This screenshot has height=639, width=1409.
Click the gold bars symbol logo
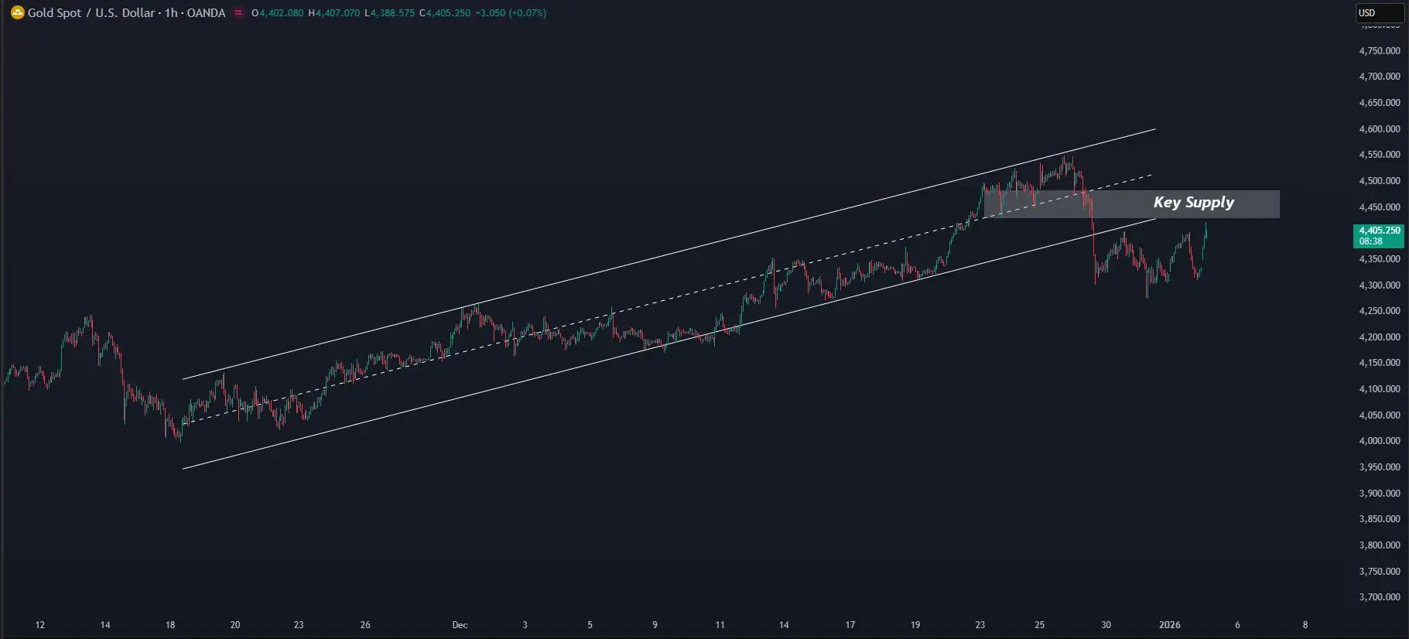[x=17, y=13]
